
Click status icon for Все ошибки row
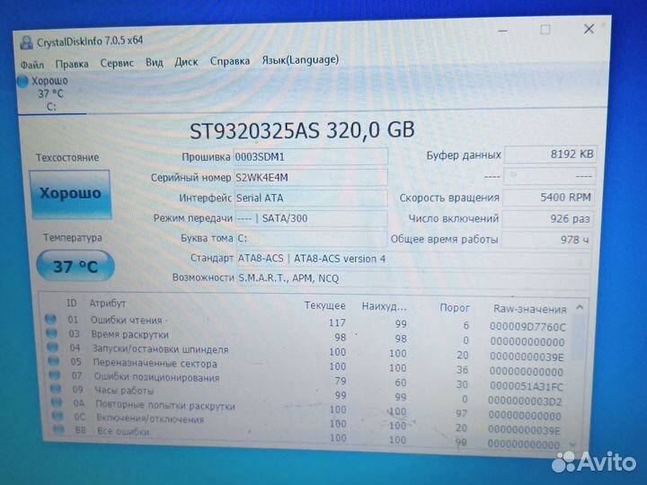(x=58, y=429)
